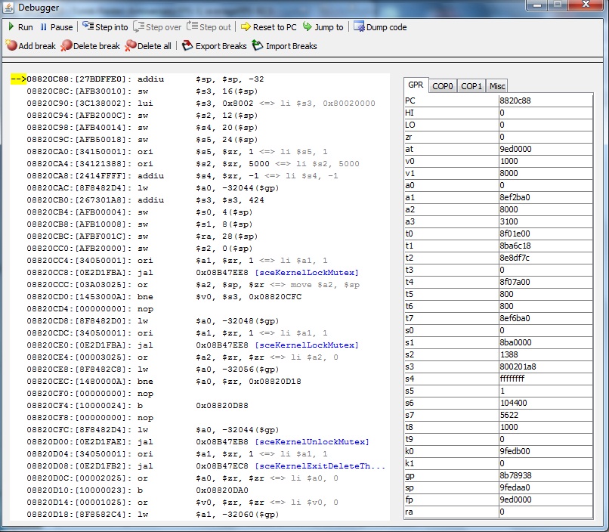Import Breaks from a file

tap(285, 46)
